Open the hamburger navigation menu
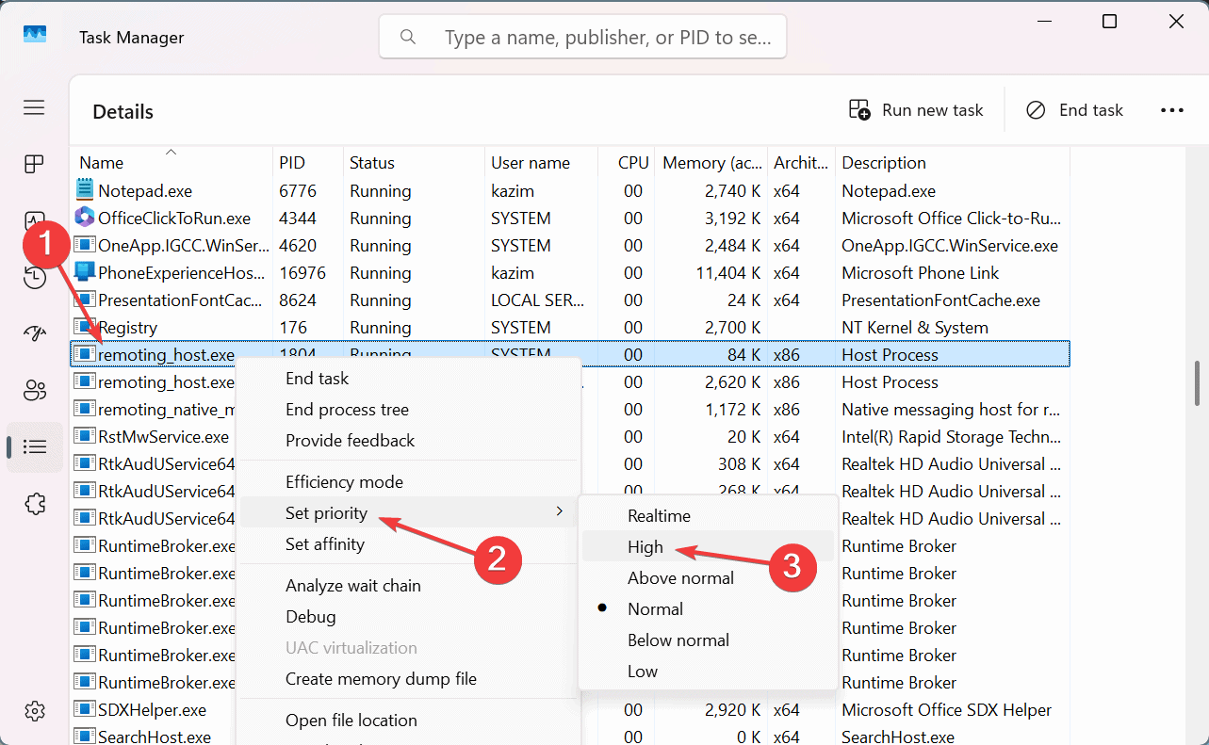The width and height of the screenshot is (1209, 745). tap(34, 107)
